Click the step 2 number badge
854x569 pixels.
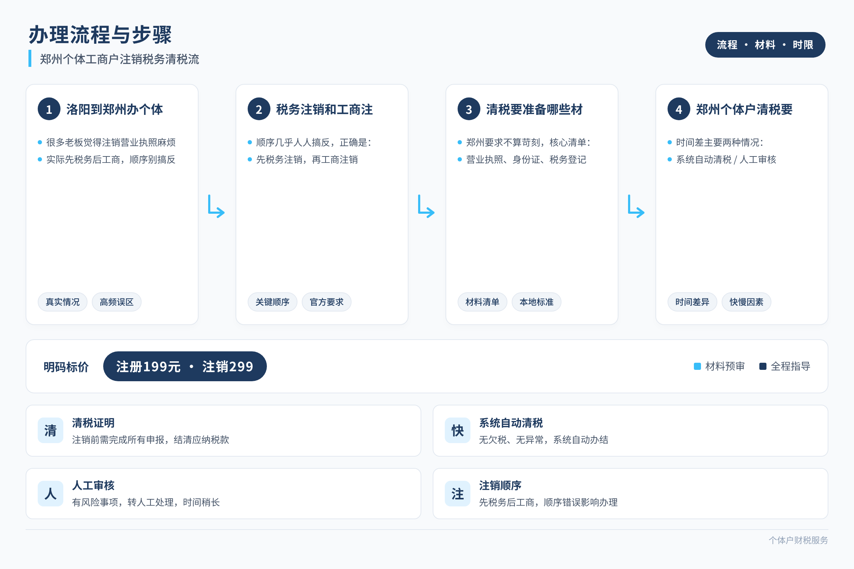[x=259, y=109]
